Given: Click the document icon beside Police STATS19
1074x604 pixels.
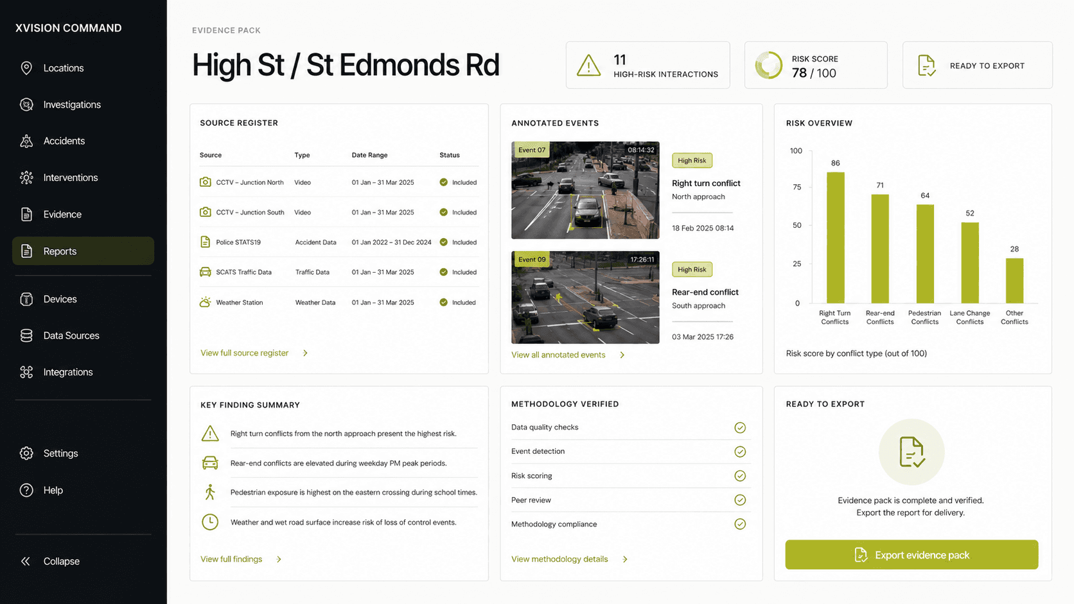Looking at the screenshot, I should 206,242.
